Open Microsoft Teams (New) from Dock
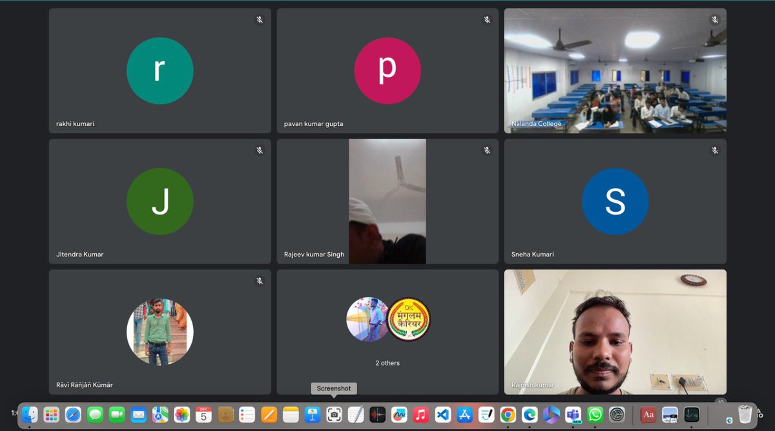 click(573, 414)
